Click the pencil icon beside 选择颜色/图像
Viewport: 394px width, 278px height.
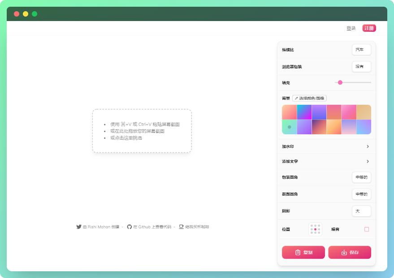point(296,98)
